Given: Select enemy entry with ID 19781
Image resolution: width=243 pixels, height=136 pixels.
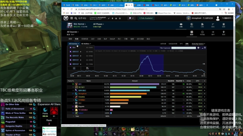Looking at the screenshot, I should tap(81, 60).
